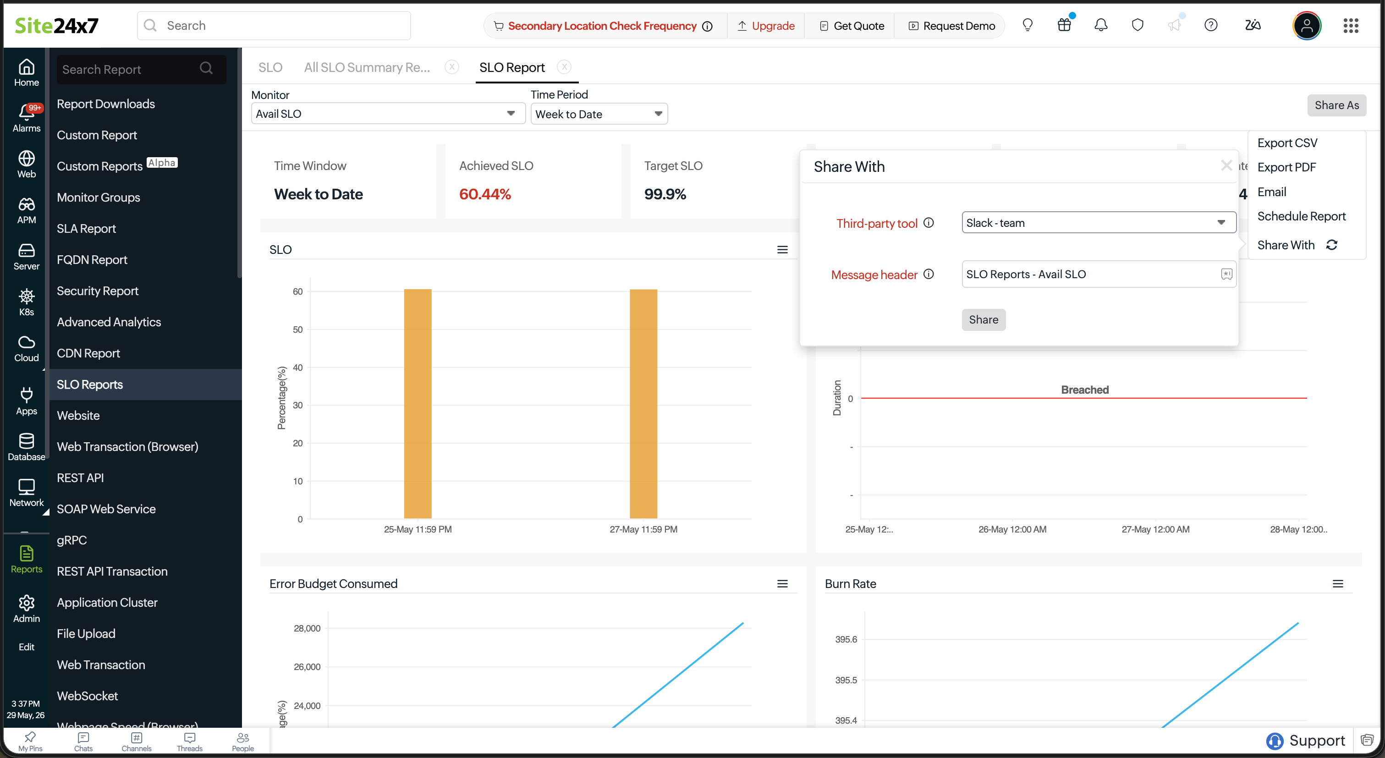Open the Web monitors sidebar icon
Image resolution: width=1385 pixels, height=758 pixels.
[x=26, y=165]
